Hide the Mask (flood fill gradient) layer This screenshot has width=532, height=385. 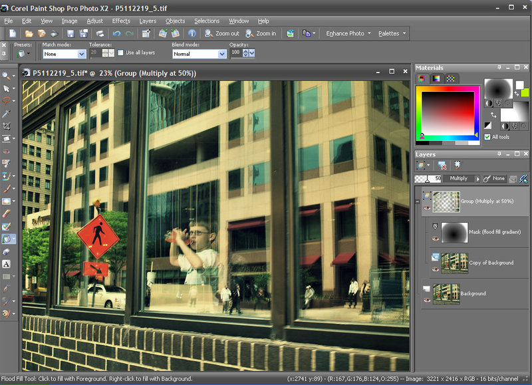(x=435, y=239)
